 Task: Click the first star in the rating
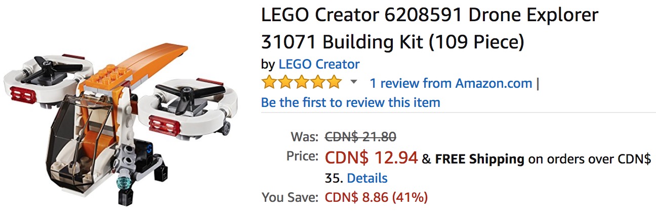[269, 82]
